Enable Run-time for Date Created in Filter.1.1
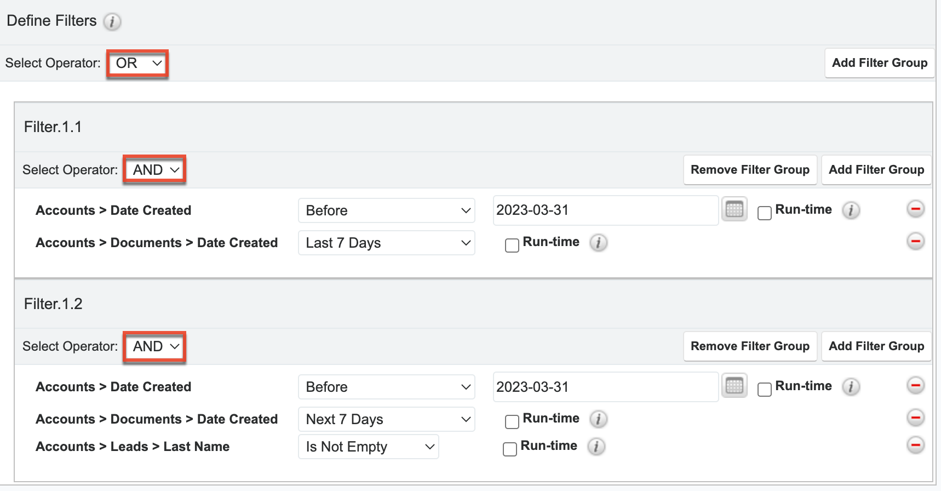The width and height of the screenshot is (941, 491). [x=765, y=213]
